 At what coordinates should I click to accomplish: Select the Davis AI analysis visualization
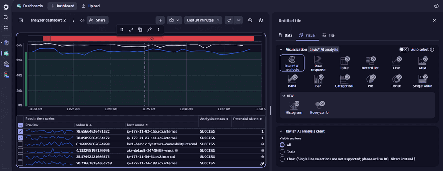tap(292, 63)
